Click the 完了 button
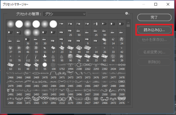The image size is (176, 115). pyautogui.click(x=154, y=18)
